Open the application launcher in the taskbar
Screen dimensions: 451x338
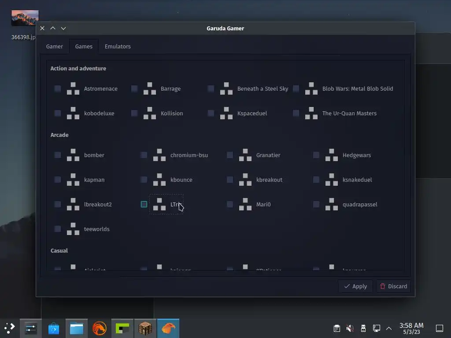point(10,328)
